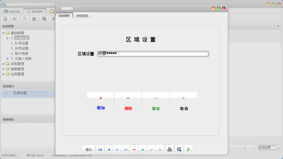The width and height of the screenshot is (283, 159).
Task: Collapse the 基础数据 folder in the tree
Action: click(3, 33)
